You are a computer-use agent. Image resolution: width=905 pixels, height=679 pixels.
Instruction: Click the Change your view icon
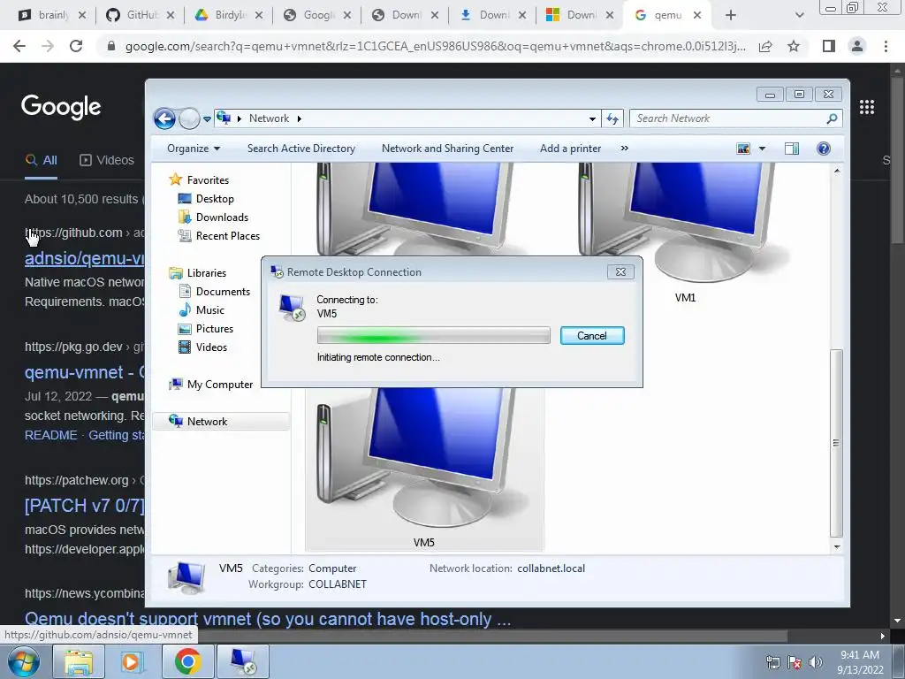pos(743,149)
